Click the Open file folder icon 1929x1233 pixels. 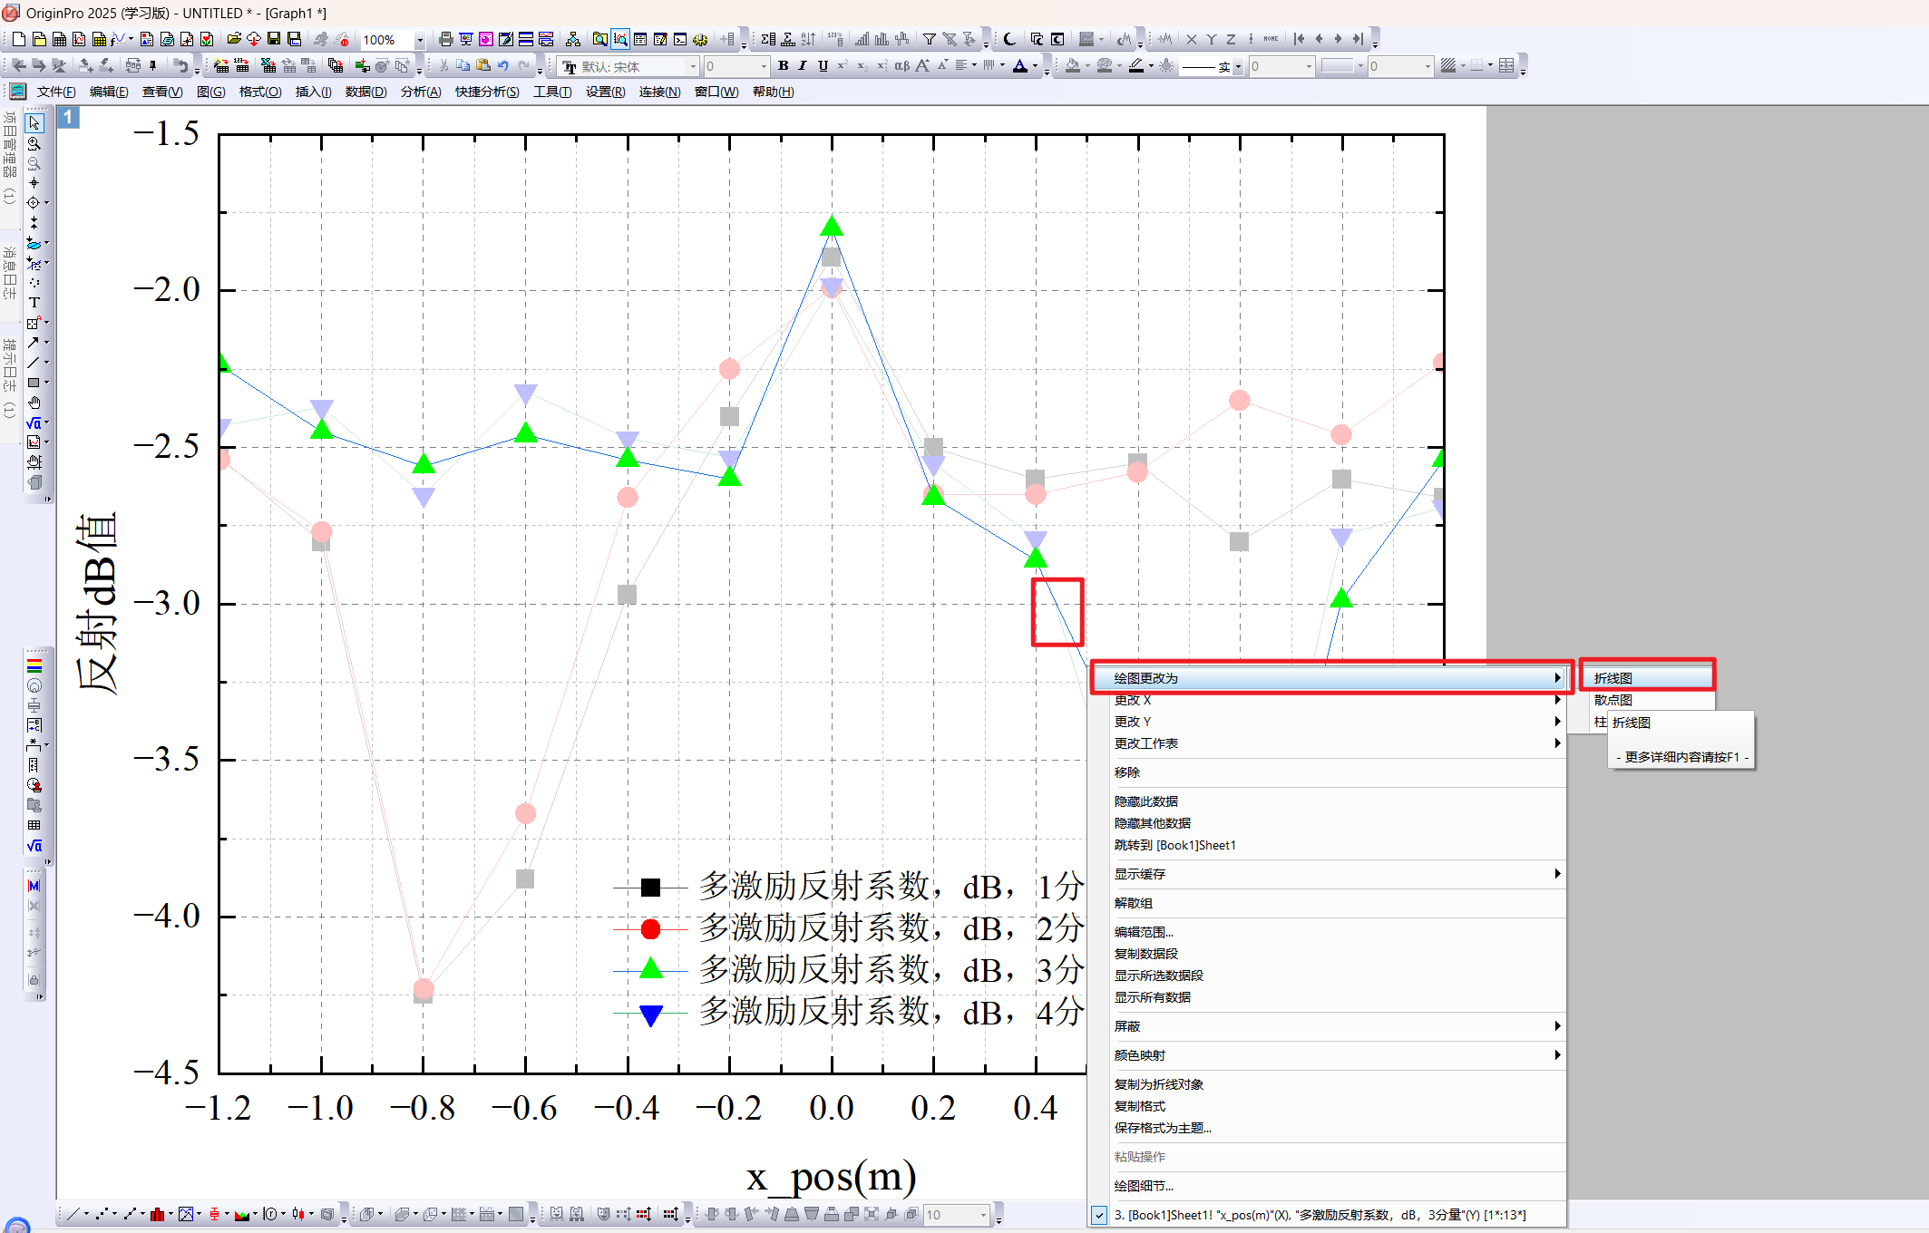coord(233,39)
